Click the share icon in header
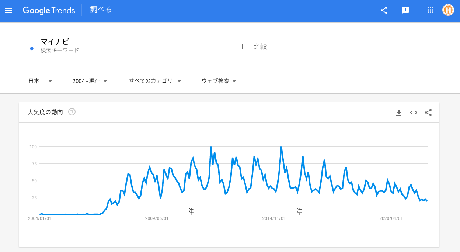The image size is (460, 252). pos(384,10)
